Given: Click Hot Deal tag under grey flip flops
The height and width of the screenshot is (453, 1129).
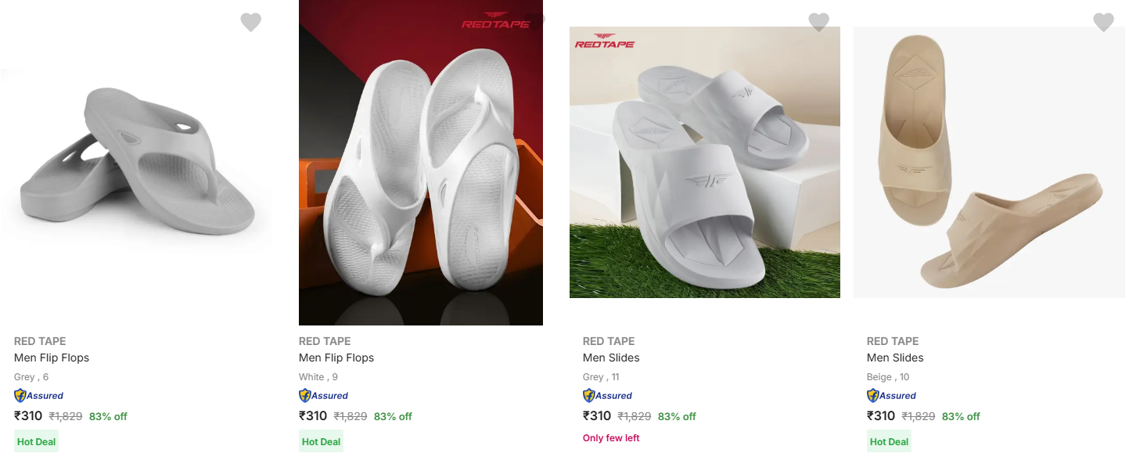Looking at the screenshot, I should (x=37, y=441).
